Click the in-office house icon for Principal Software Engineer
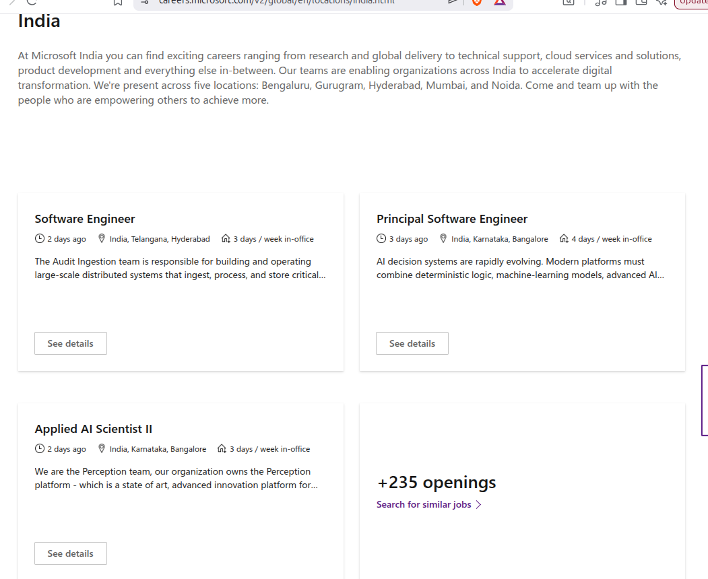The height and width of the screenshot is (579, 708). tap(564, 238)
